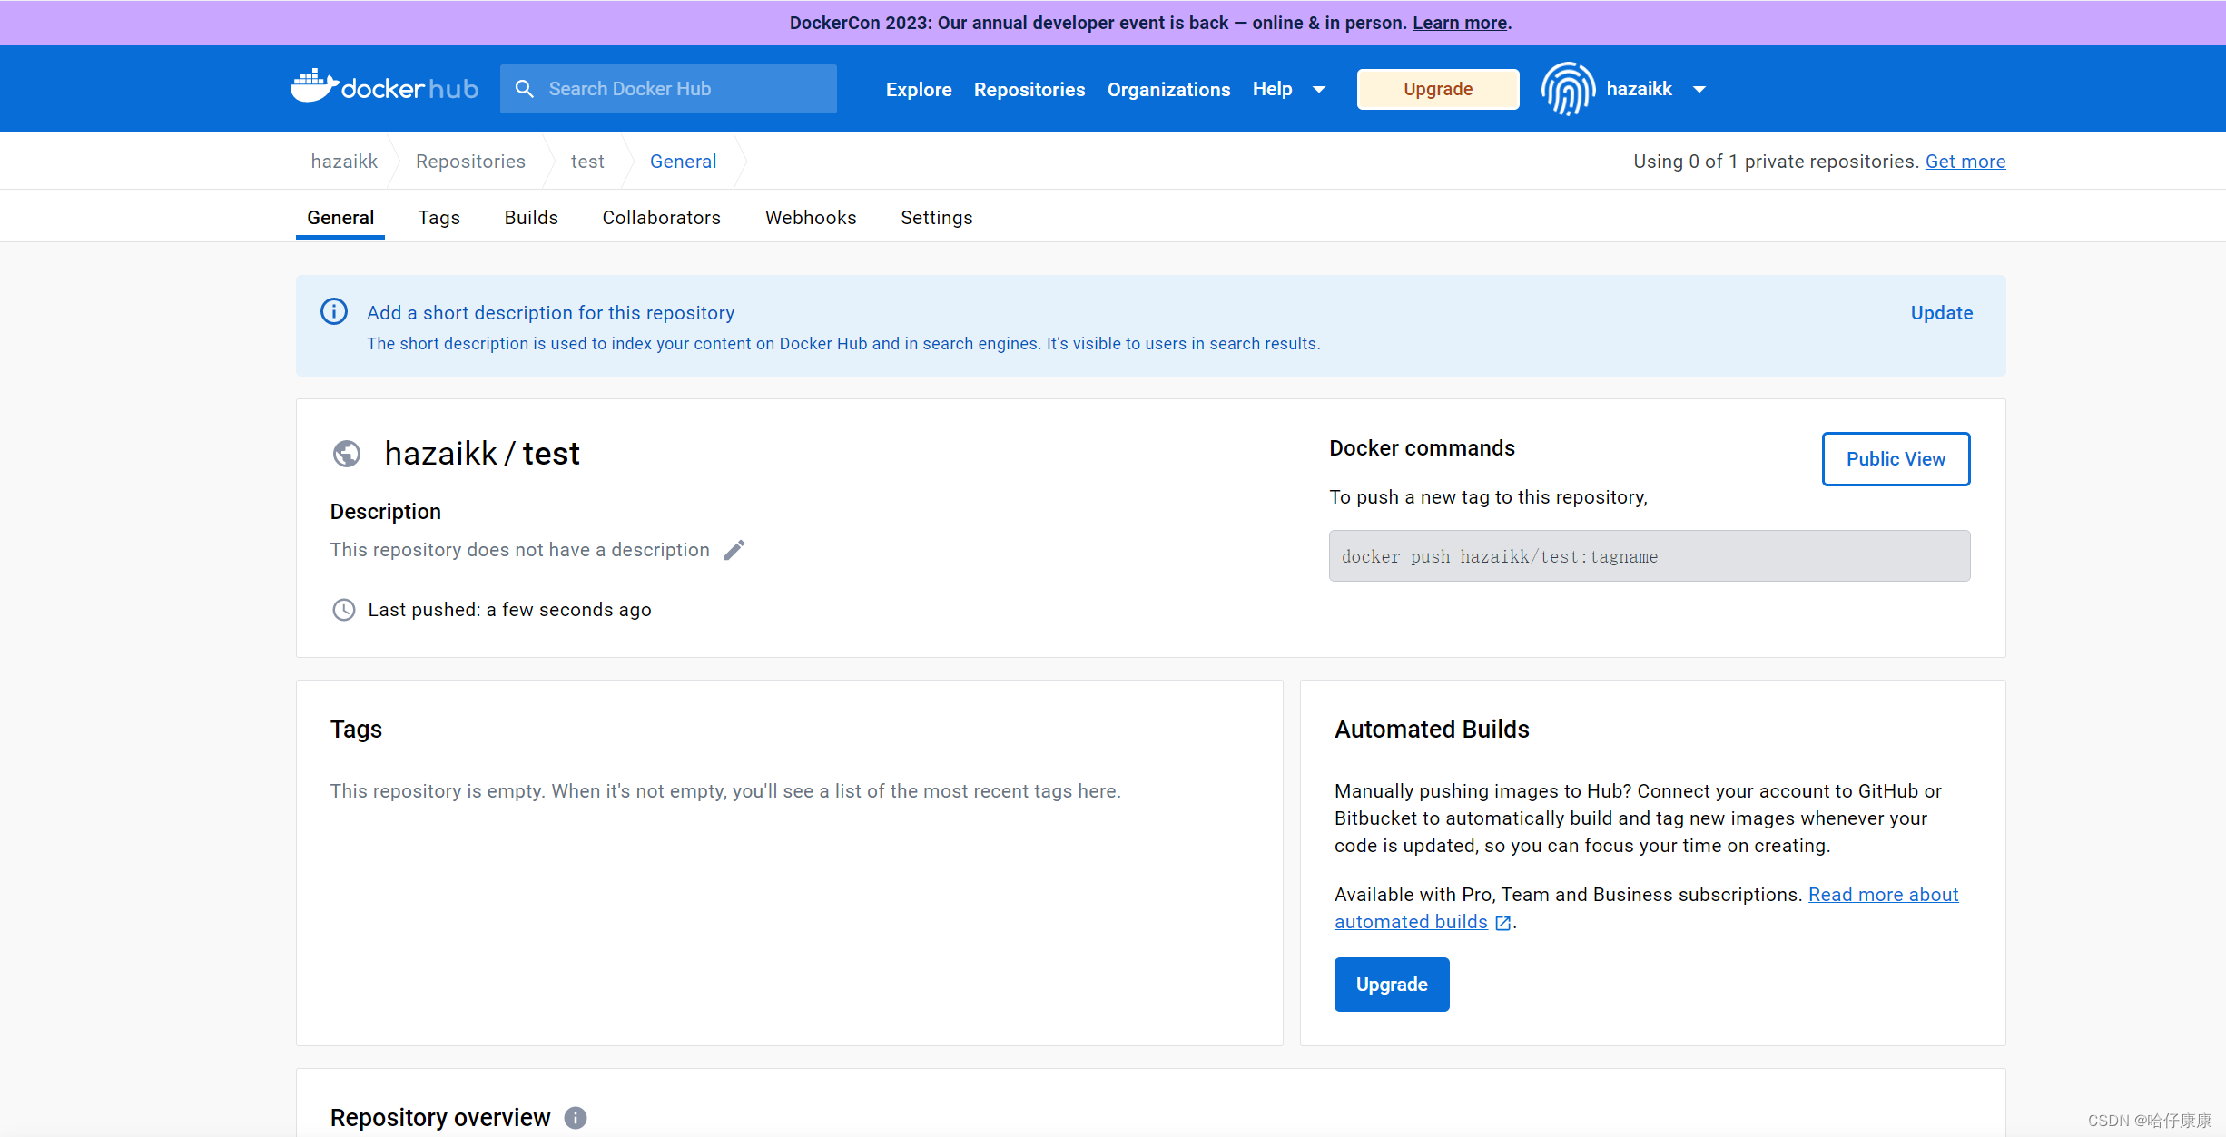Click 'Add a short description for this repository'
Screen dimensions: 2226x1137
(x=550, y=313)
